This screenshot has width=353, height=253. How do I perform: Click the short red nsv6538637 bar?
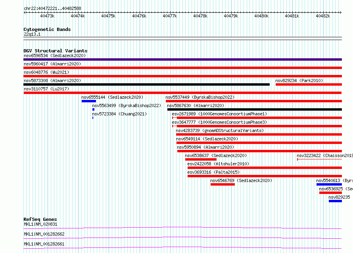(x=201, y=159)
